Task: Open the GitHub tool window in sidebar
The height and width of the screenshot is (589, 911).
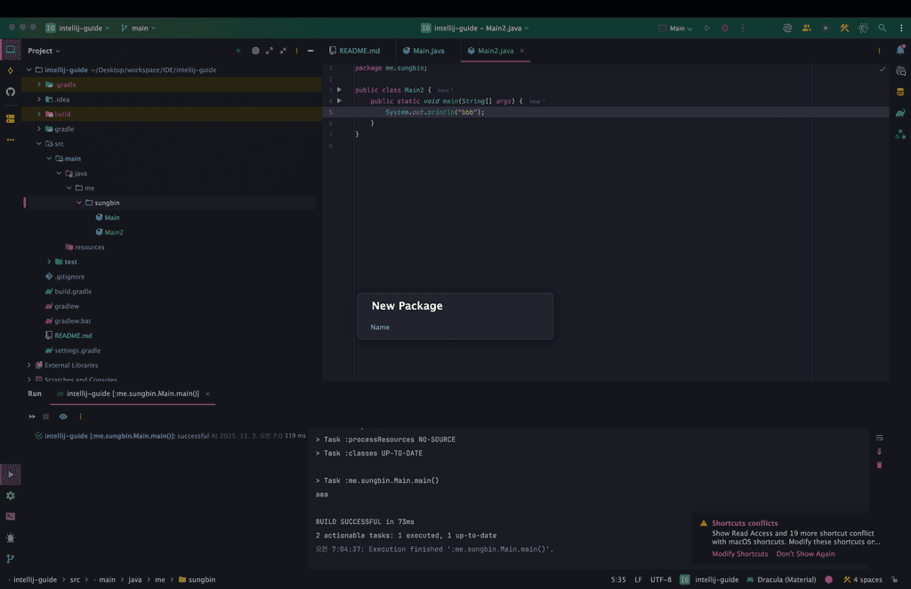Action: (11, 92)
